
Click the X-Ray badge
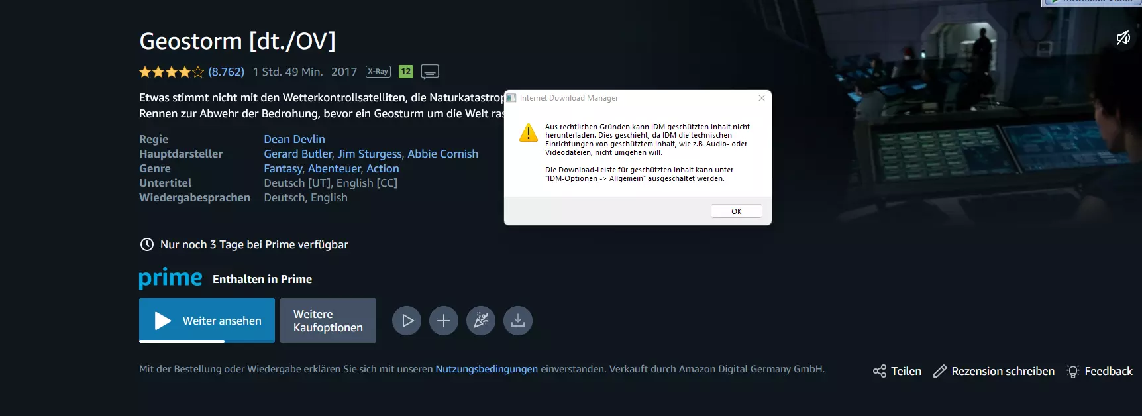(x=378, y=72)
